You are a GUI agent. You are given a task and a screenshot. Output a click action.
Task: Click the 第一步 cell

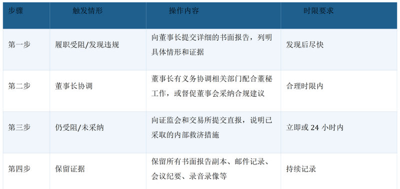pos(26,49)
